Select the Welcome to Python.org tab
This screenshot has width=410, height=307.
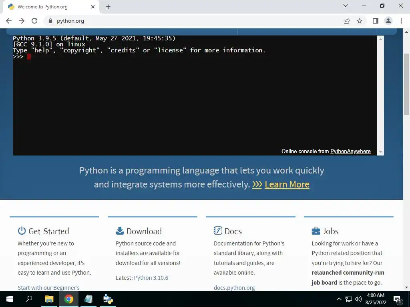click(51, 7)
